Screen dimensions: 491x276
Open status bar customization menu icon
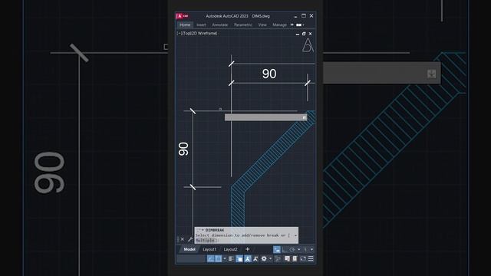coord(311,258)
